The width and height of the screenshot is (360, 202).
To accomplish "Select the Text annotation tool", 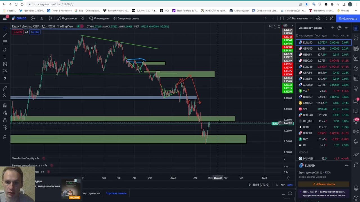I will coord(5,57).
